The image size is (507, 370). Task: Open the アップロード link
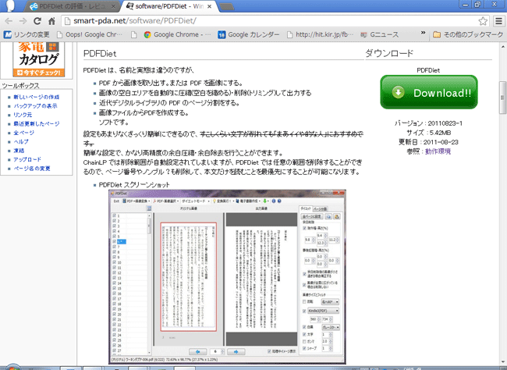click(x=27, y=159)
